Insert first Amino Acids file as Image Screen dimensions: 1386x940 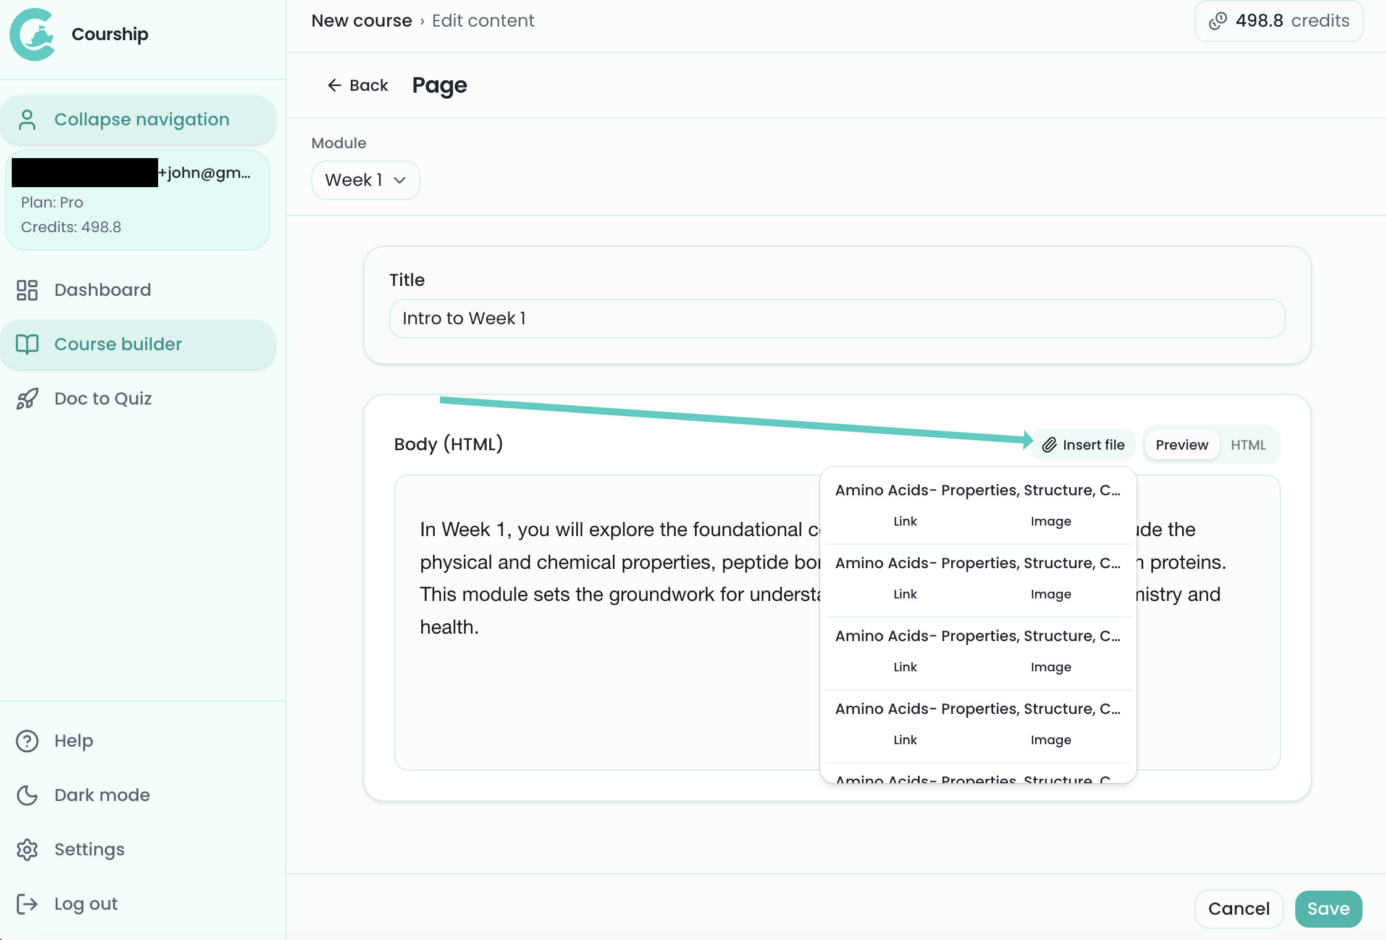1051,521
